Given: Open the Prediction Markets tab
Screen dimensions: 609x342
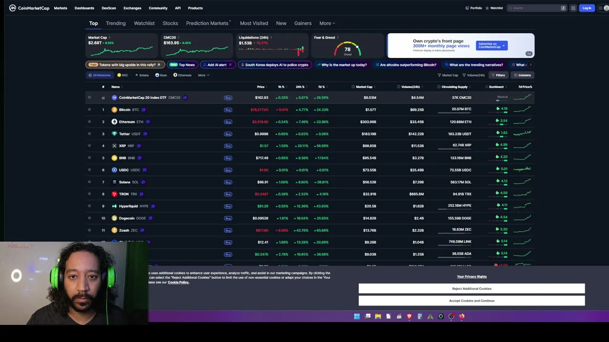Looking at the screenshot, I should (x=207, y=23).
